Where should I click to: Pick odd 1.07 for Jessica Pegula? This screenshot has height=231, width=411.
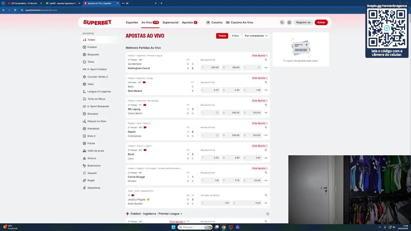(x=215, y=203)
